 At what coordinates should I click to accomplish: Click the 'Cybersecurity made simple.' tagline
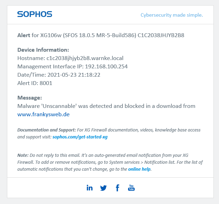point(172,15)
